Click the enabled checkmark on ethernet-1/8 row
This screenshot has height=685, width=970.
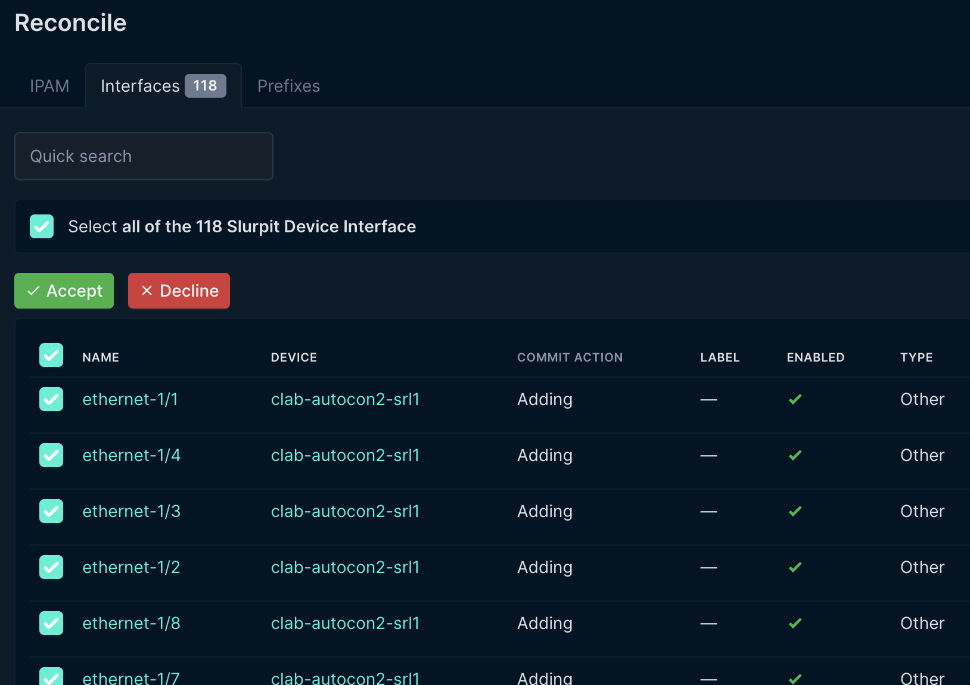pyautogui.click(x=795, y=623)
